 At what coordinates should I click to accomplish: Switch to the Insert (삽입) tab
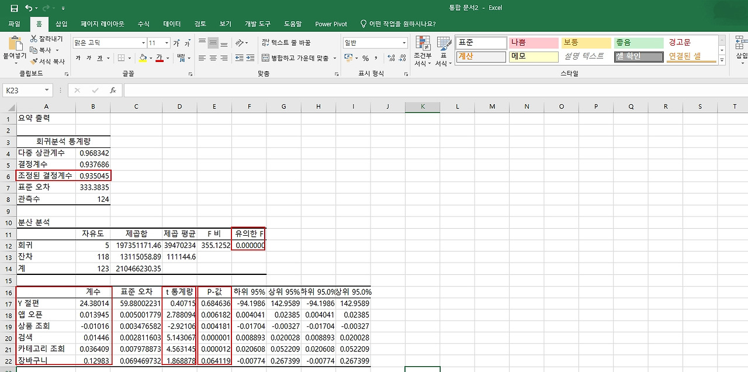[61, 24]
